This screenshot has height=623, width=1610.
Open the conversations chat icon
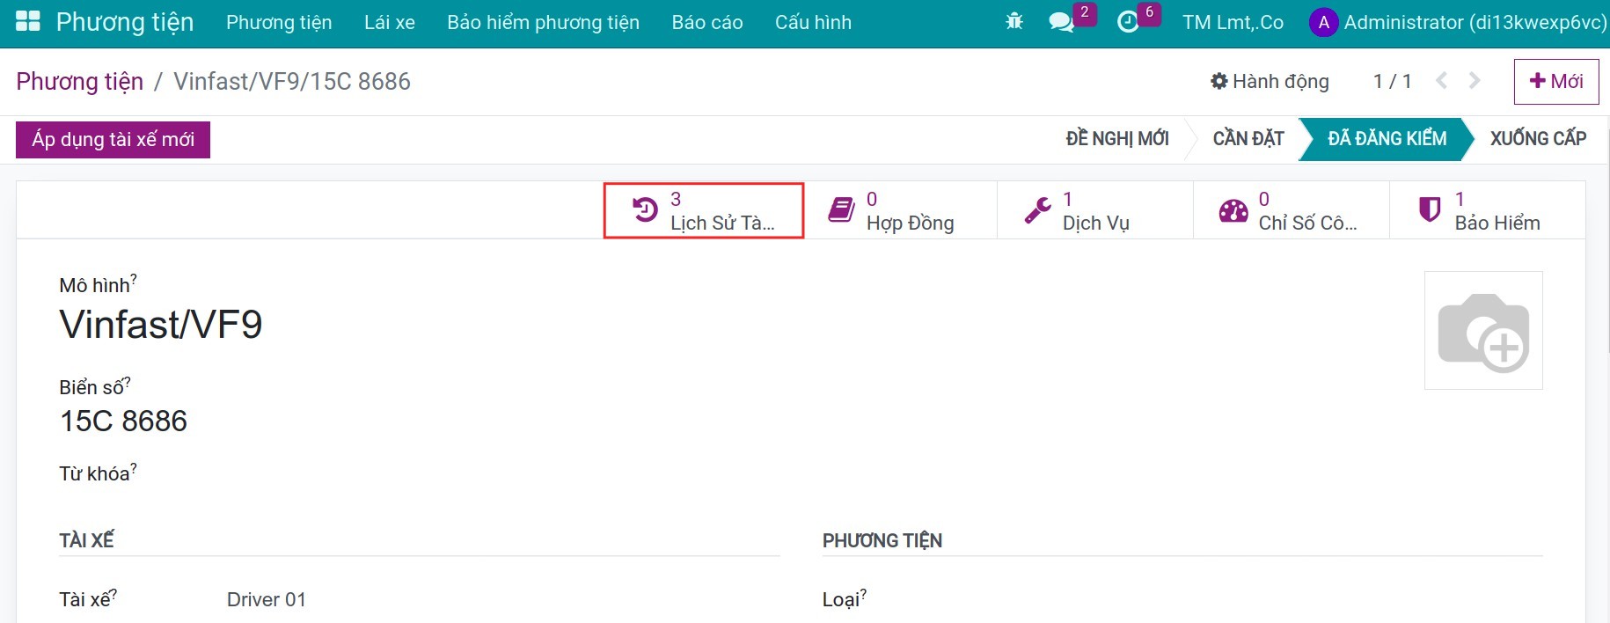click(x=1062, y=22)
